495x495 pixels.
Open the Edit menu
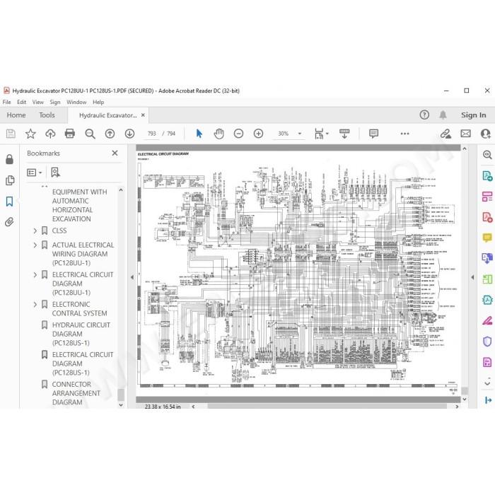tap(21, 103)
